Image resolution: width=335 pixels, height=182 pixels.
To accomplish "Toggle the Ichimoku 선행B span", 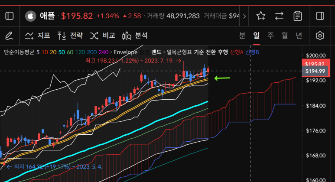I will coord(252,52).
